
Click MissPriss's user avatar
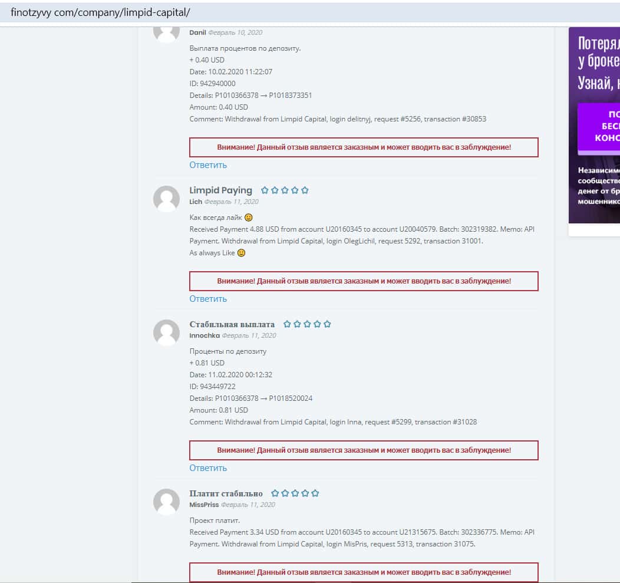click(166, 502)
